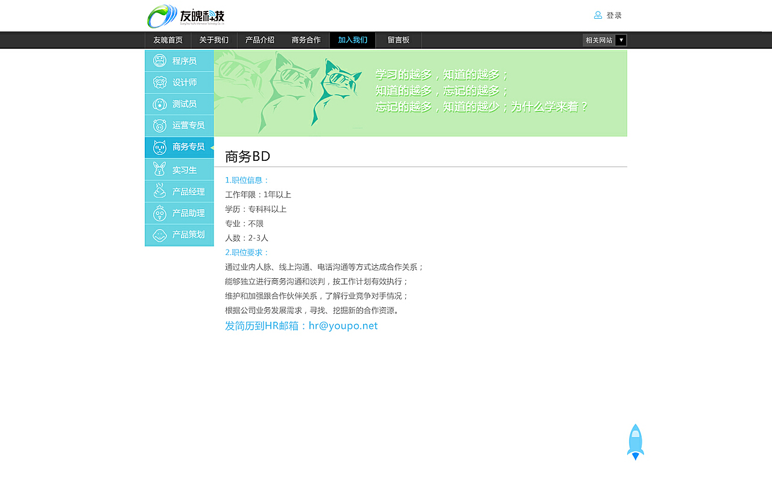Click the 产品策划 face icon
This screenshot has height=482, width=772.
click(160, 235)
